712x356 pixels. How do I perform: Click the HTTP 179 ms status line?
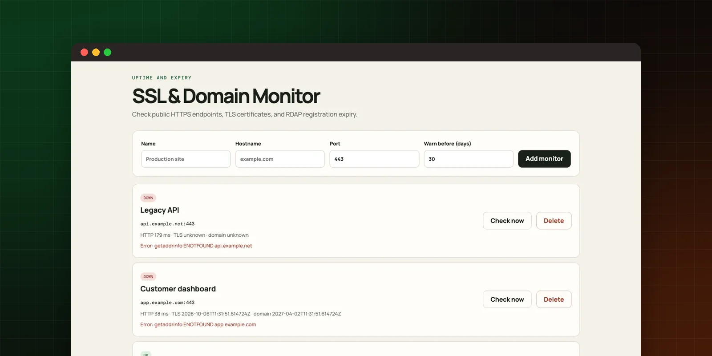pyautogui.click(x=194, y=235)
